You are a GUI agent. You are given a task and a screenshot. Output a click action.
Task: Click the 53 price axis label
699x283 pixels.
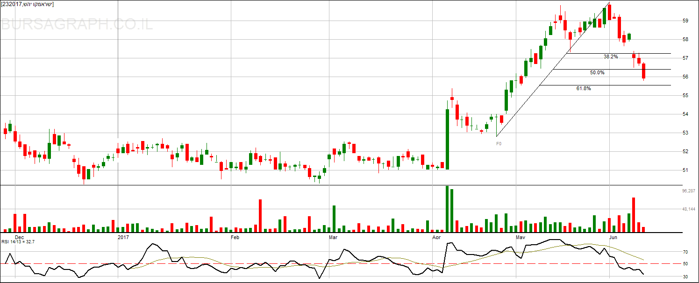686,133
